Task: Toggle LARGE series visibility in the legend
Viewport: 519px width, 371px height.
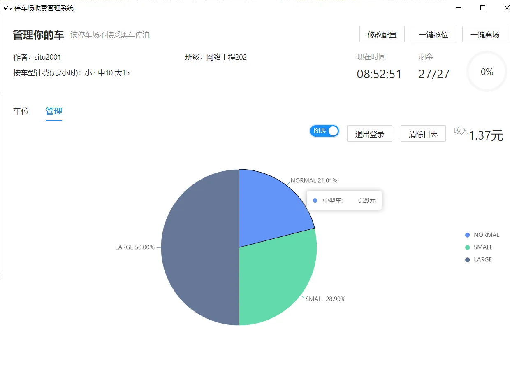Action: pos(480,259)
